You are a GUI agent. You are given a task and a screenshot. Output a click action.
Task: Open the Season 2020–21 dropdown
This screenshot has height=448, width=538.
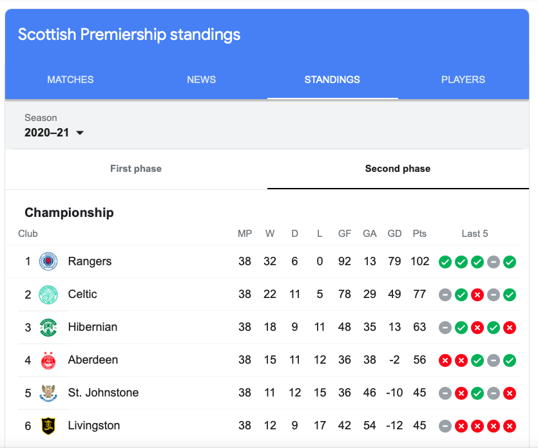tap(55, 133)
